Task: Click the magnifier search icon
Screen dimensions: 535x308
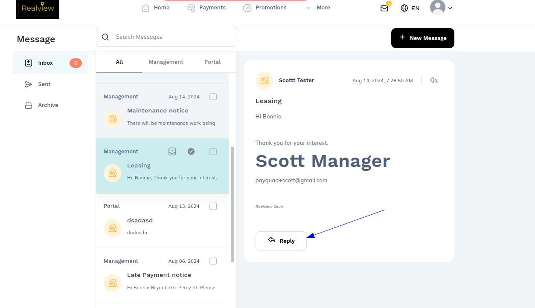Action: click(105, 37)
